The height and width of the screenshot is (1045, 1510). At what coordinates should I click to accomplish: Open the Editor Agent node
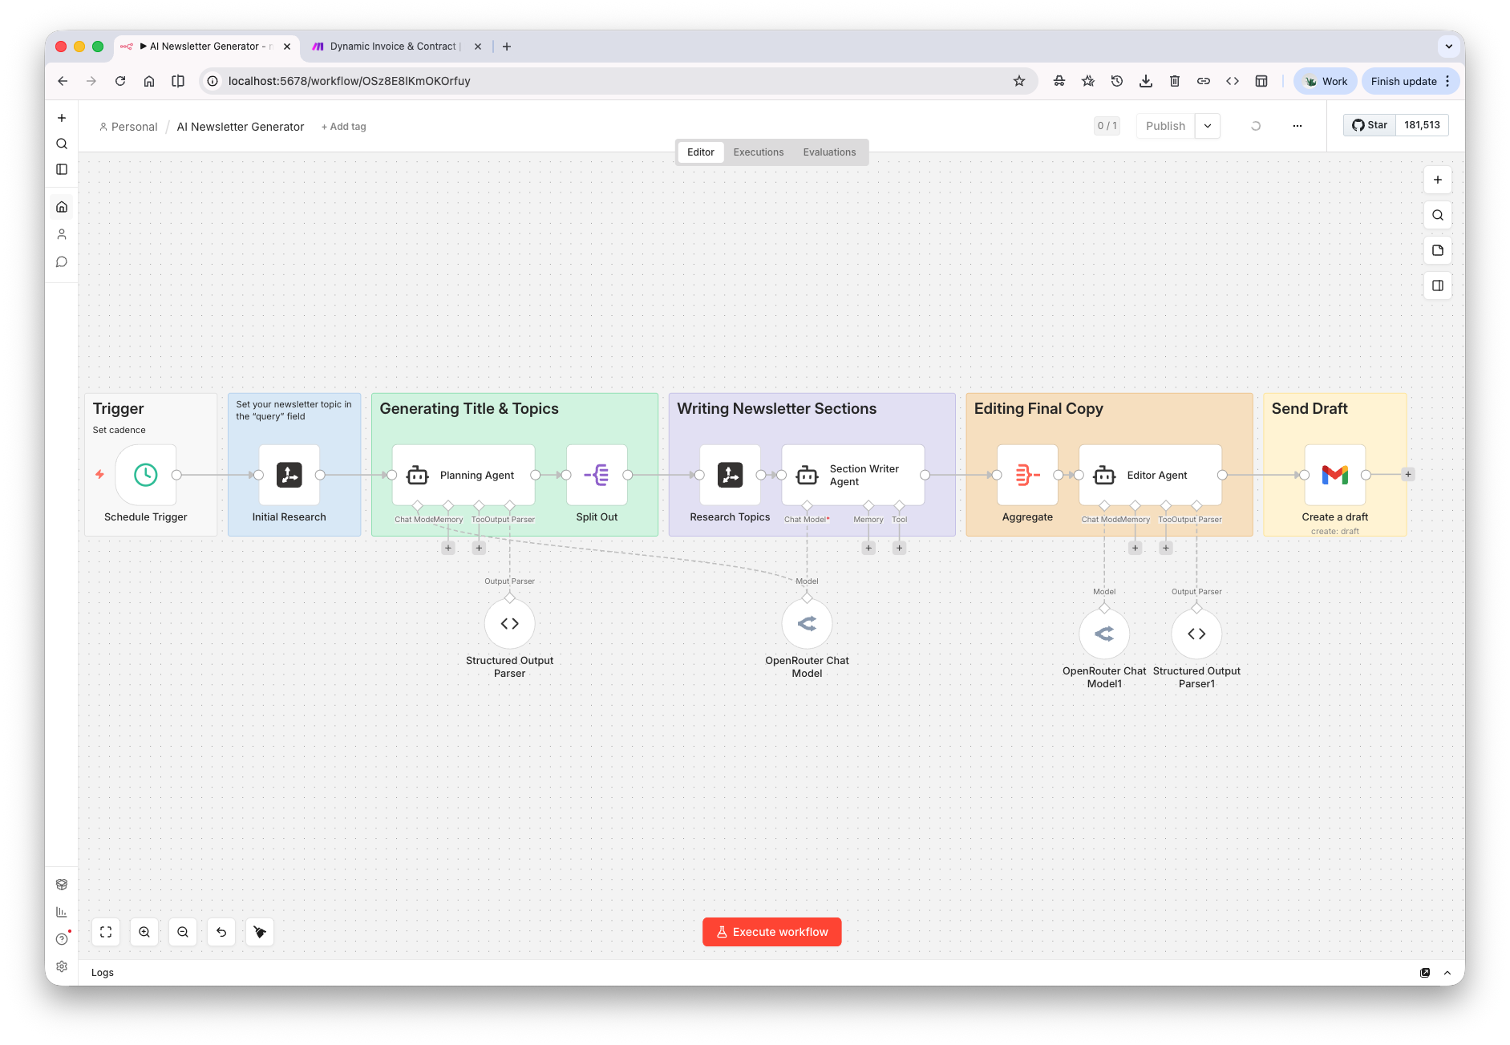(1150, 475)
